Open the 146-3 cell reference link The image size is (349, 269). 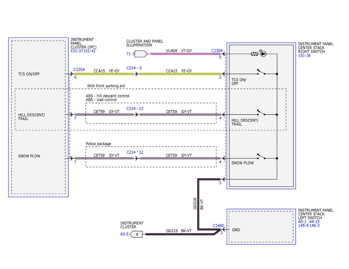[x=314, y=225]
